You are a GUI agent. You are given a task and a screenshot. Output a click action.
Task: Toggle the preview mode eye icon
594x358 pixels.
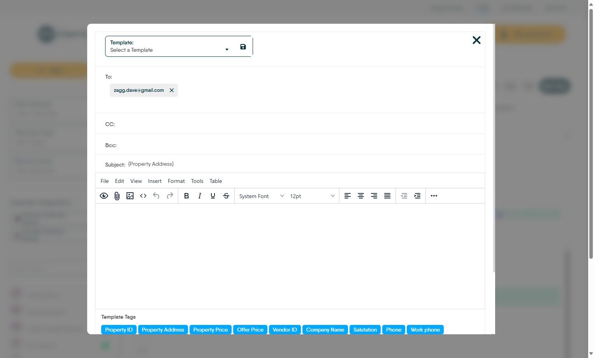(x=104, y=196)
